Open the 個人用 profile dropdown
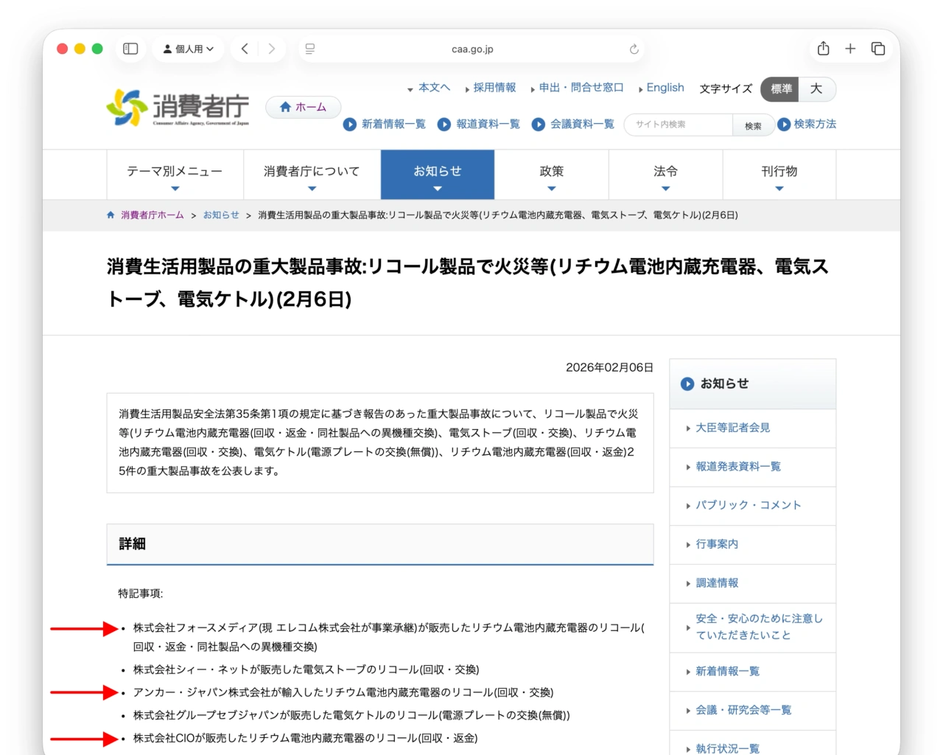Viewport: 943px width, 755px height. point(188,49)
